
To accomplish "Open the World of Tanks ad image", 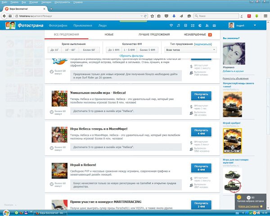I will [x=233, y=141].
